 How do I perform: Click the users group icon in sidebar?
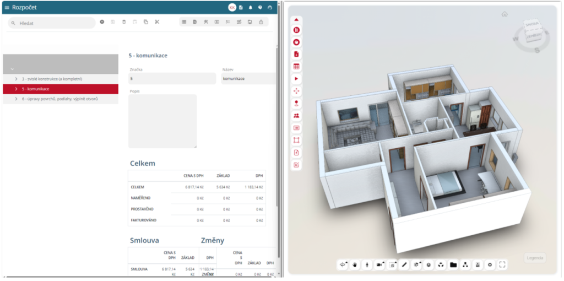[296, 116]
